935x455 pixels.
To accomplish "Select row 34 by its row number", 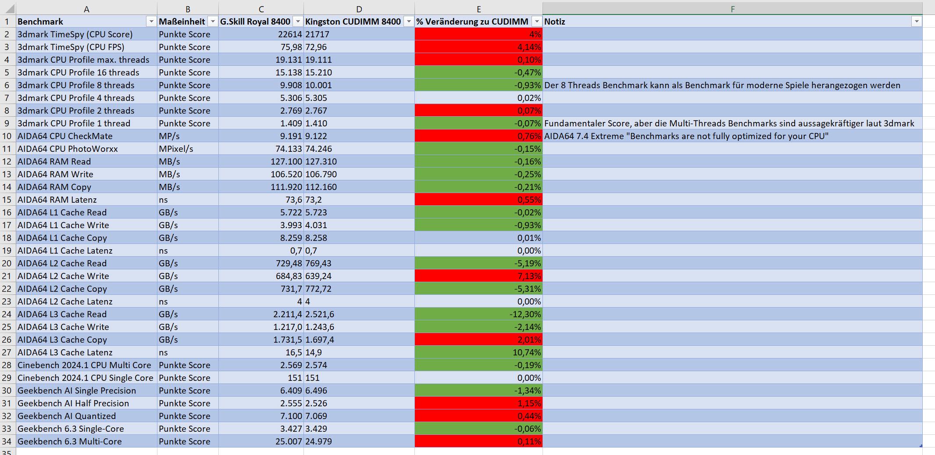I will click(8, 441).
